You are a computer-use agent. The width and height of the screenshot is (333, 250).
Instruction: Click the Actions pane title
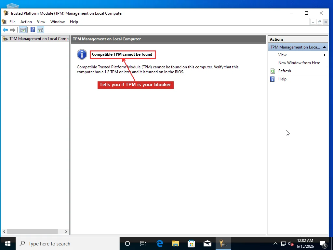276,39
